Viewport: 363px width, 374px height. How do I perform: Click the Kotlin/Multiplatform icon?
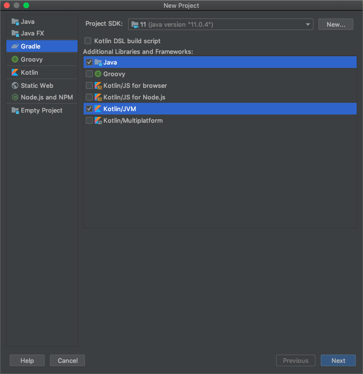point(98,120)
